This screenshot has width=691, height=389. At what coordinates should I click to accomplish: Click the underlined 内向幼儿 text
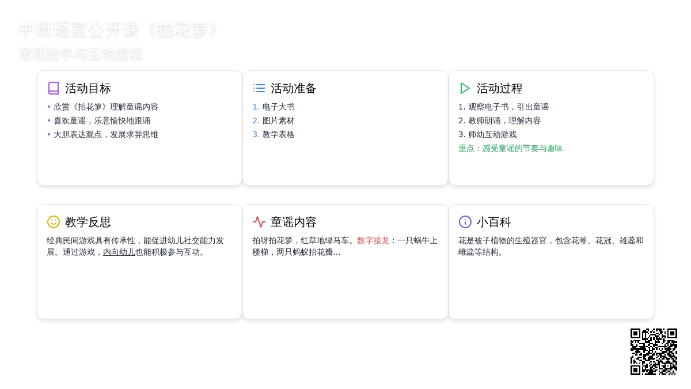[119, 252]
